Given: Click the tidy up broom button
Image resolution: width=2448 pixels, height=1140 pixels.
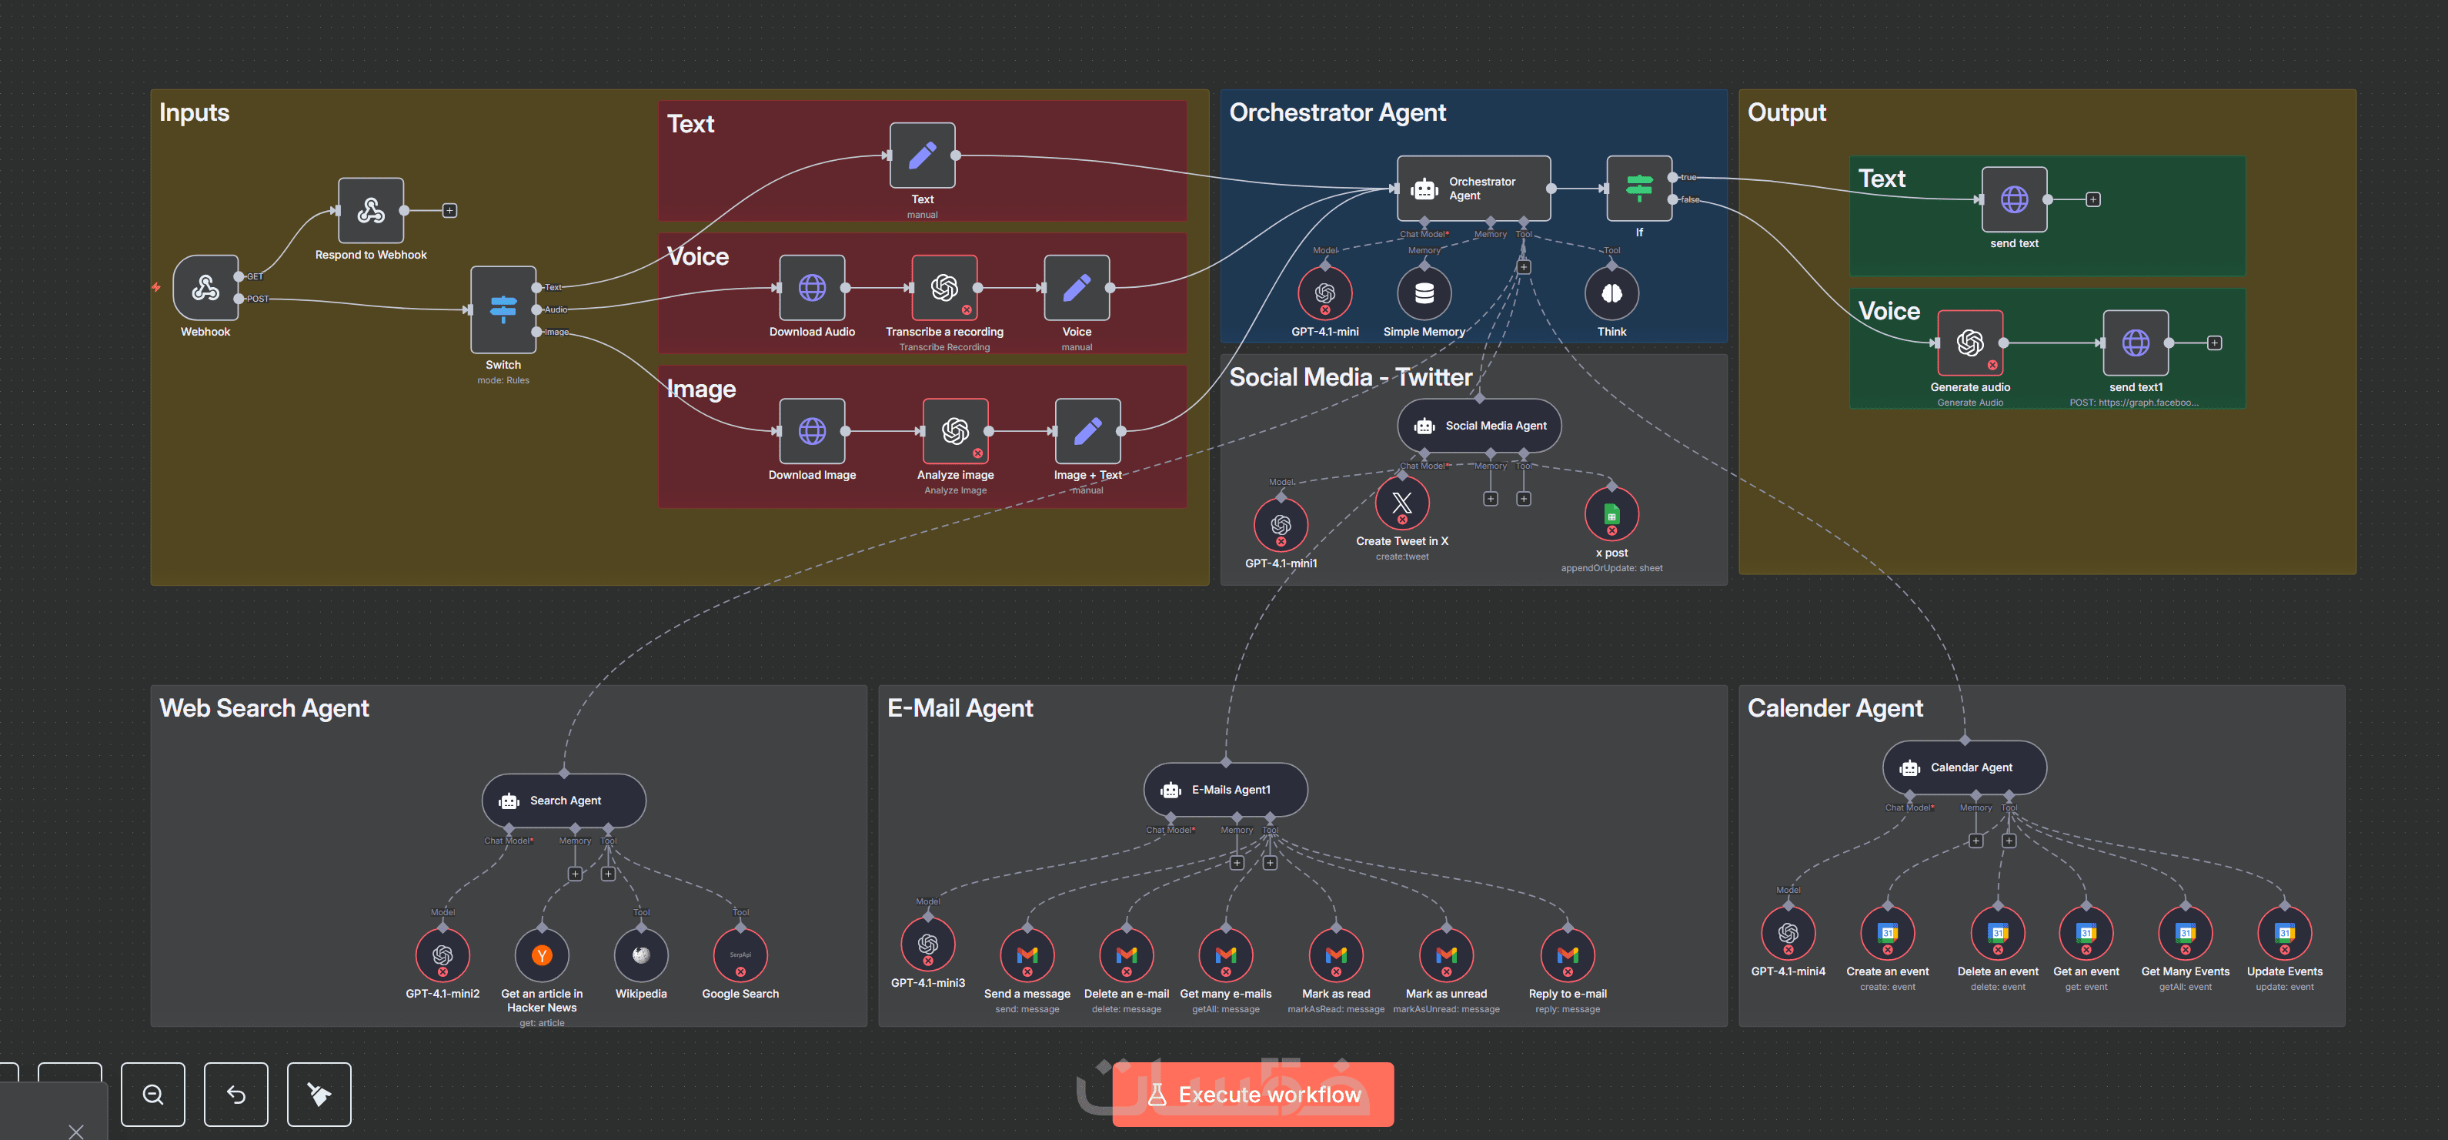Looking at the screenshot, I should coord(319,1095).
